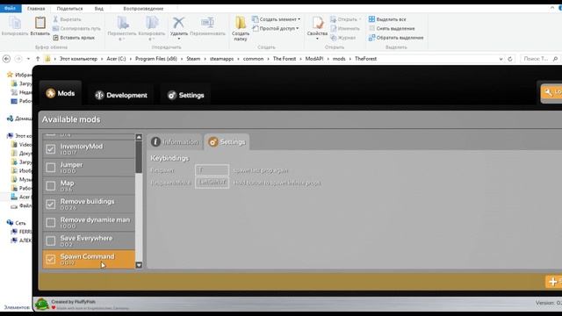The height and width of the screenshot is (316, 562).
Task: Click the Explorer back arrow
Action: (6, 59)
